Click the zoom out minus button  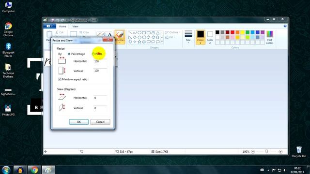(253, 152)
